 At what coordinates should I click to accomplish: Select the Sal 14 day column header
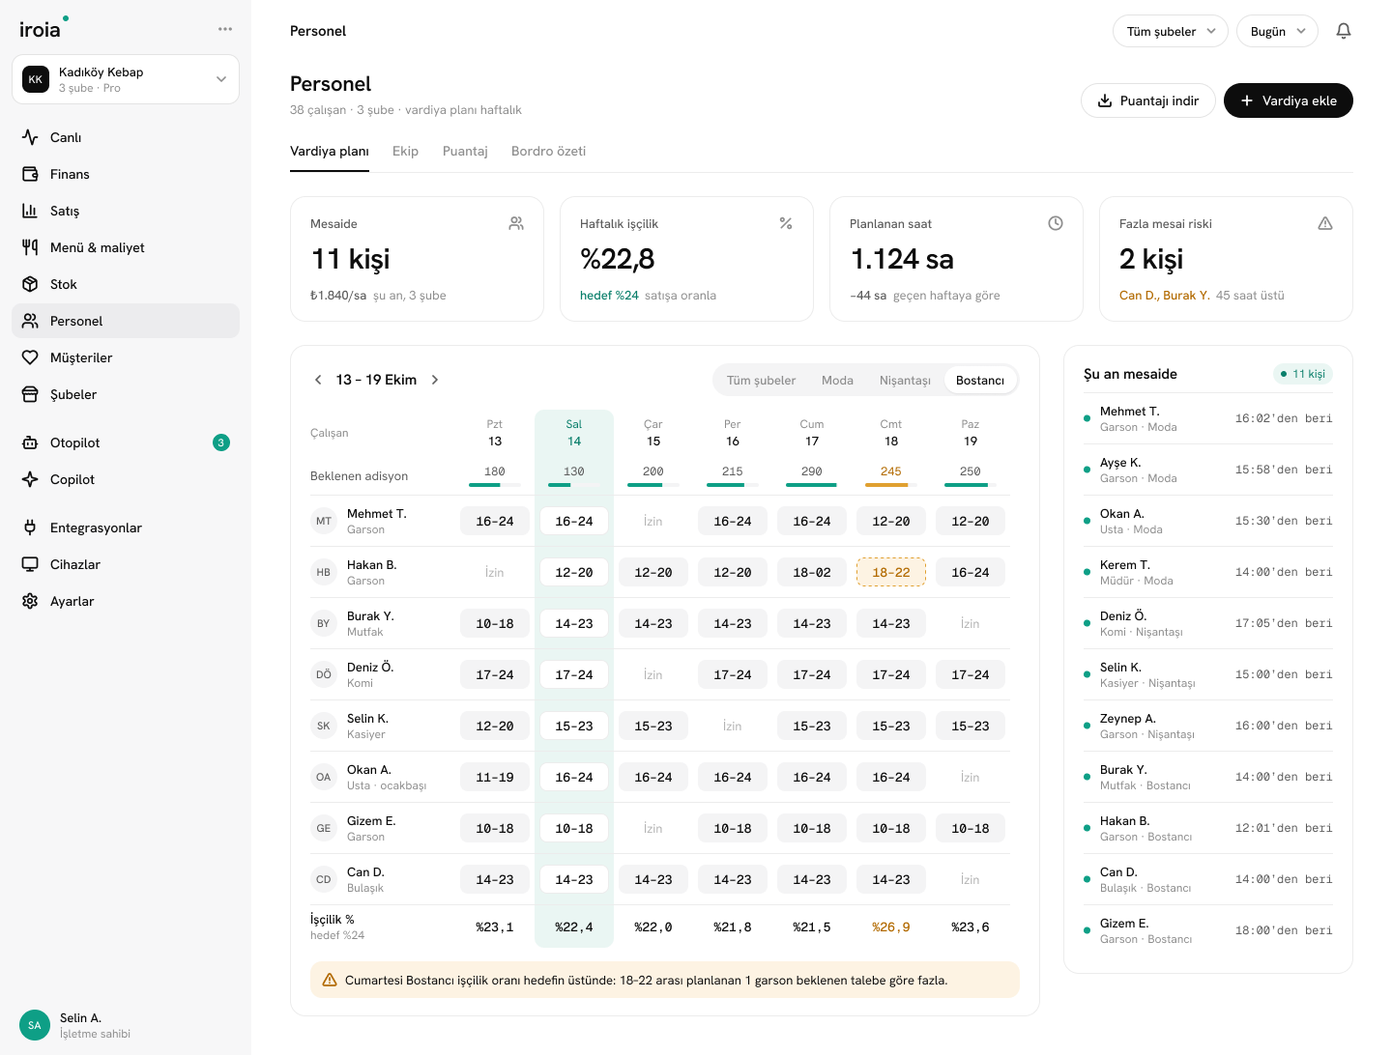pyautogui.click(x=574, y=433)
